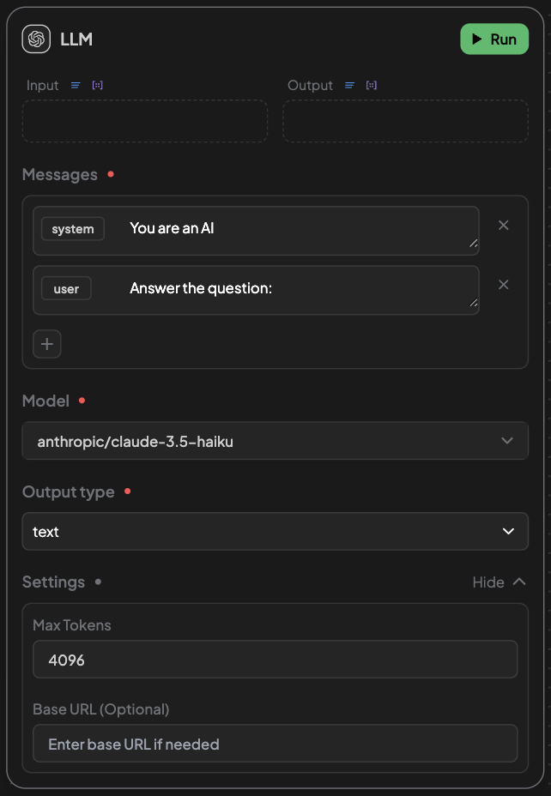Viewport: 551px width, 796px height.
Task: Run the LLM node
Action: coord(494,39)
